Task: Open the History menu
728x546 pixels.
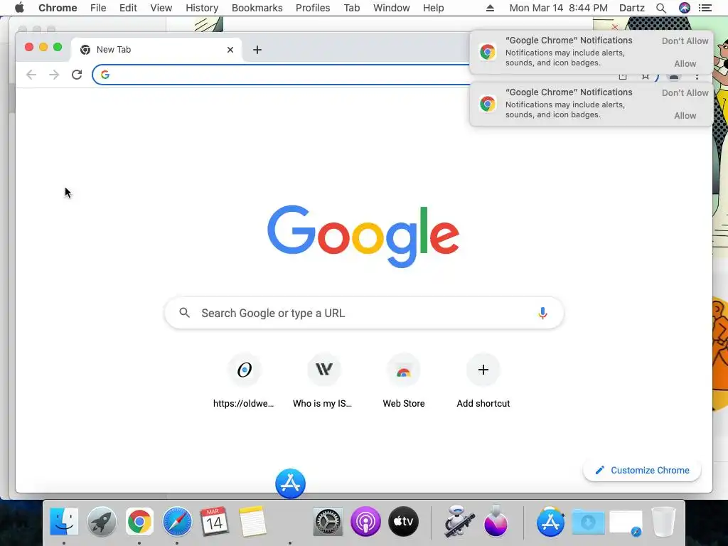Action: coord(202,8)
